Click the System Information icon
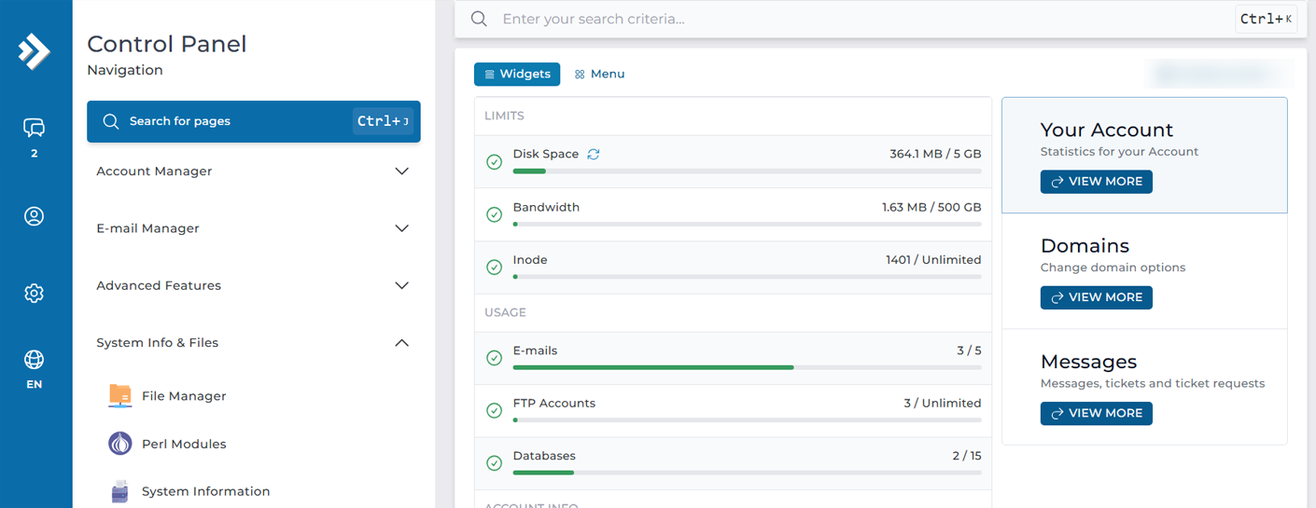 tap(120, 491)
